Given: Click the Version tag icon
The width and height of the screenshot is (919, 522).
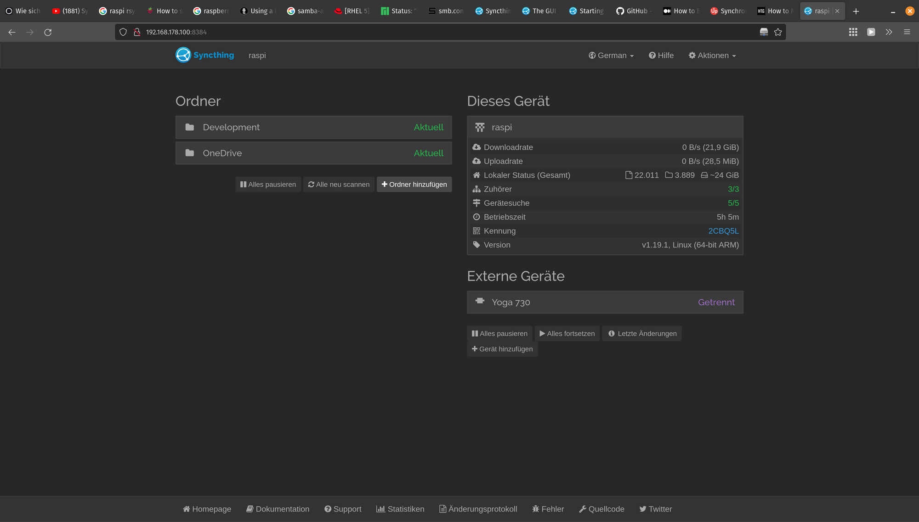Looking at the screenshot, I should pyautogui.click(x=477, y=245).
